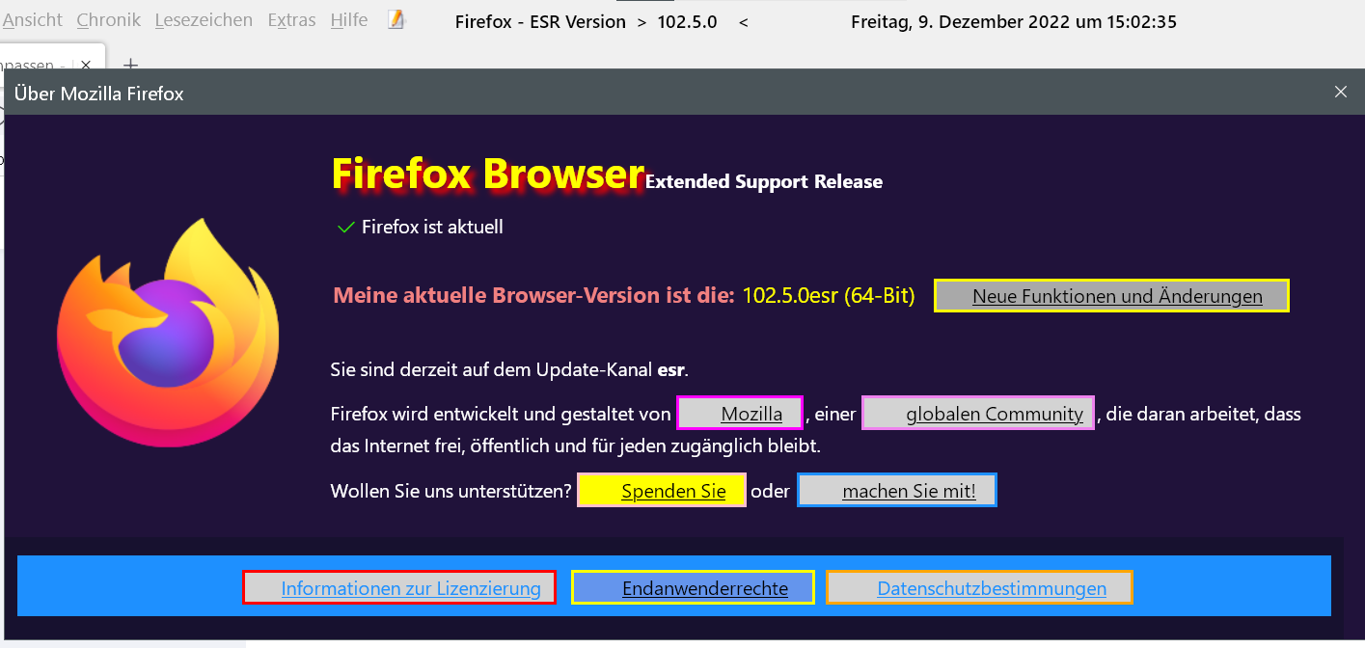
Task: Open the Endanwenderrechte link
Action: point(693,588)
